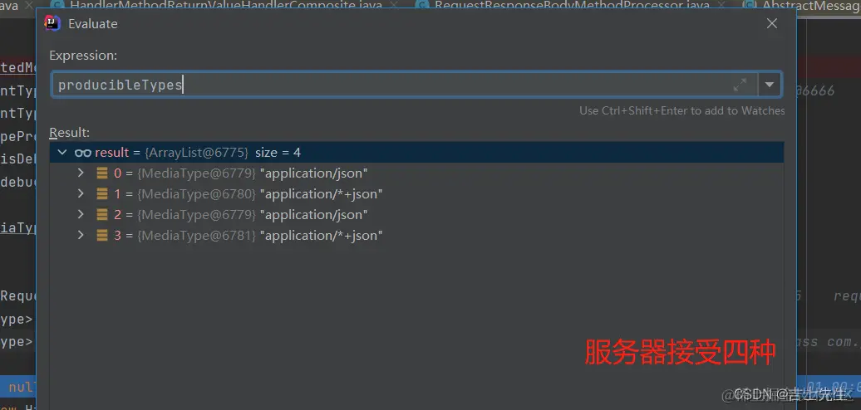The width and height of the screenshot is (861, 410).
Task: Select the result ArrayList@6775 row
Action: click(416, 153)
